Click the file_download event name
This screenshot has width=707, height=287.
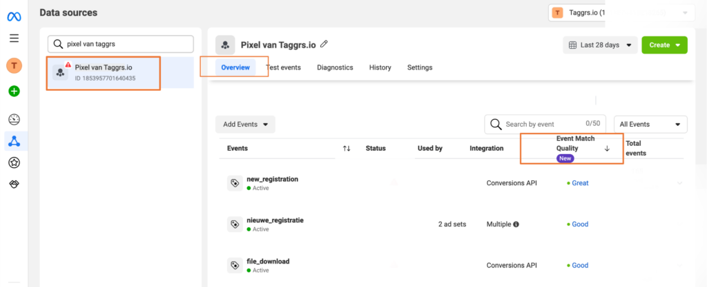pos(268,261)
